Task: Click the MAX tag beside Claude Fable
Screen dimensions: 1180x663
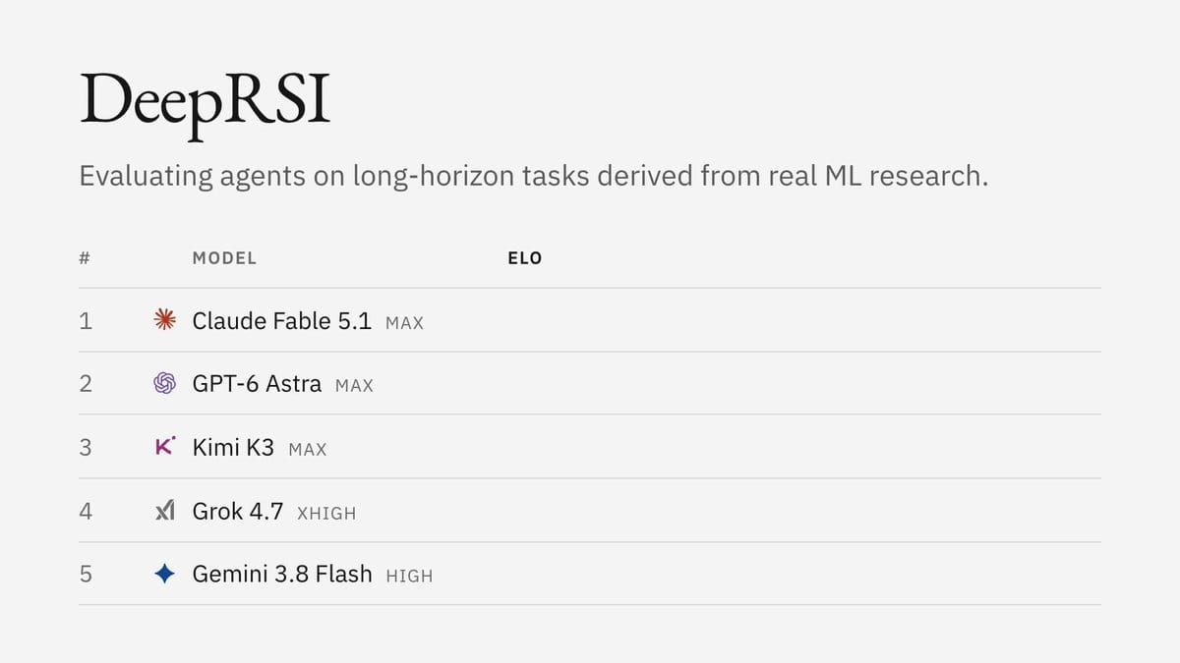Action: (405, 323)
